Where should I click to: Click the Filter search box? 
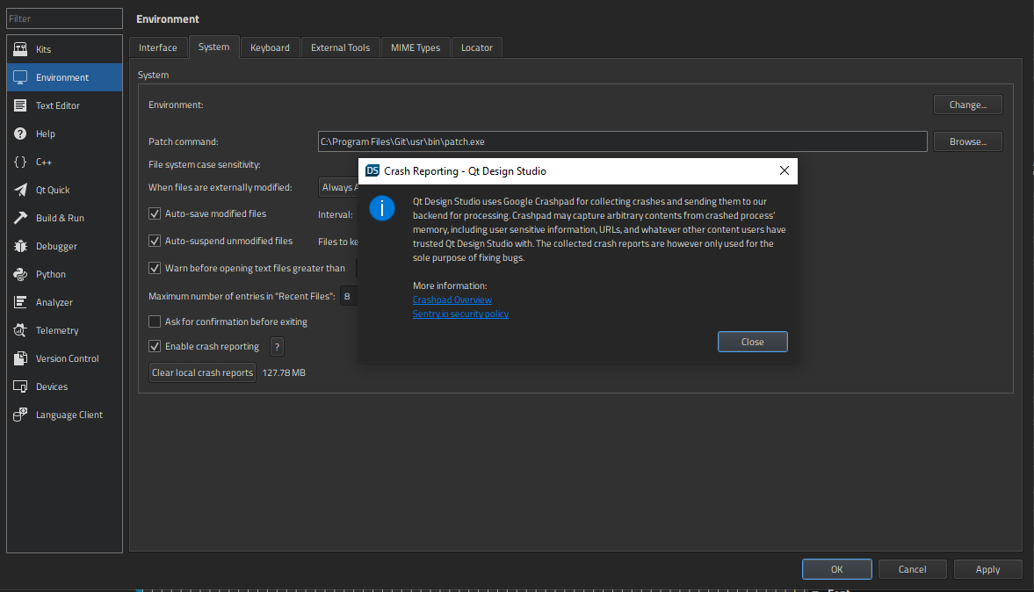pos(64,18)
